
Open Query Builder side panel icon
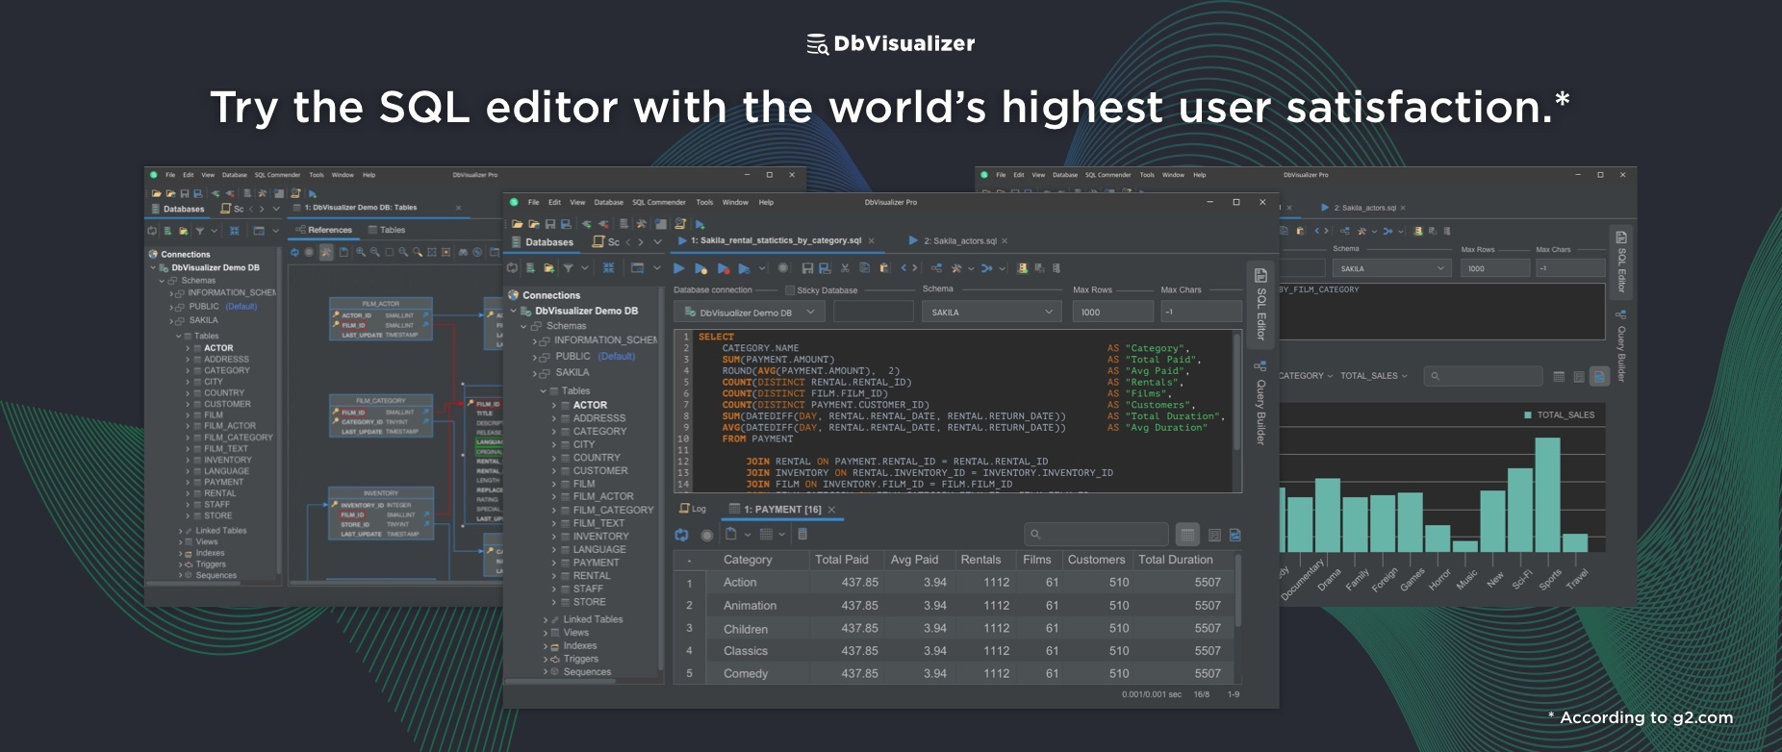pyautogui.click(x=1260, y=365)
